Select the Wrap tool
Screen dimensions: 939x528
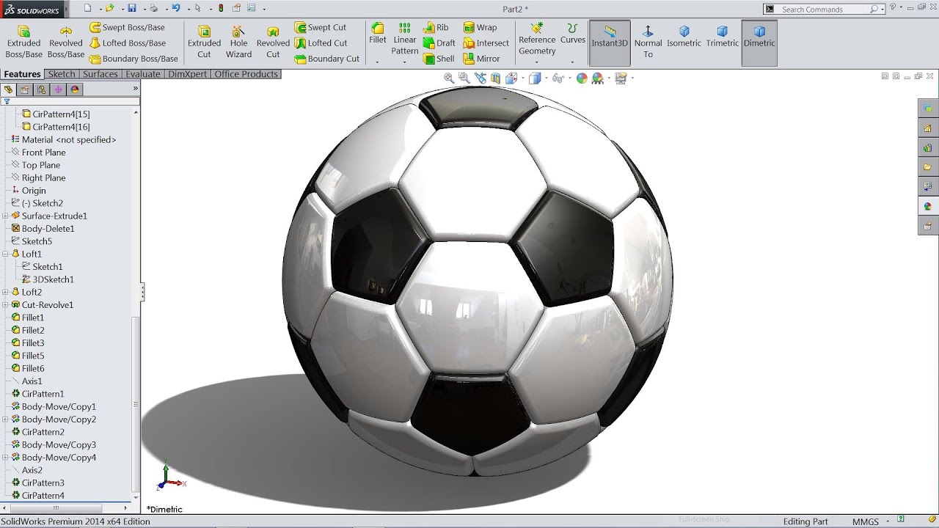coord(480,27)
